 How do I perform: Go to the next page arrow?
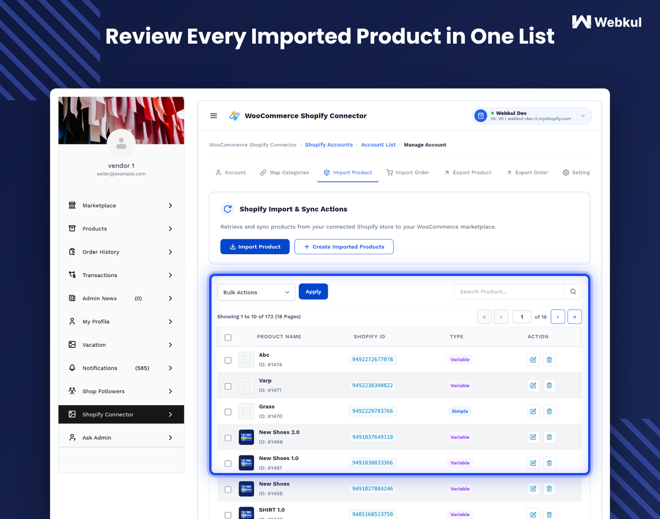(x=557, y=317)
